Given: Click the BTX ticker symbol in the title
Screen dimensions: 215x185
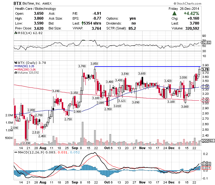Looking at the screenshot, I should click(x=18, y=3).
